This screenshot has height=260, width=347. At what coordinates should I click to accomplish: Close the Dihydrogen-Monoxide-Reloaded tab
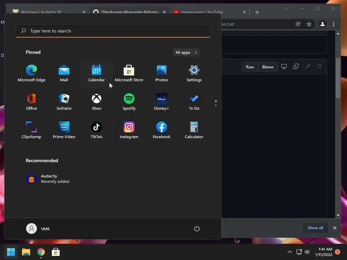164,12
